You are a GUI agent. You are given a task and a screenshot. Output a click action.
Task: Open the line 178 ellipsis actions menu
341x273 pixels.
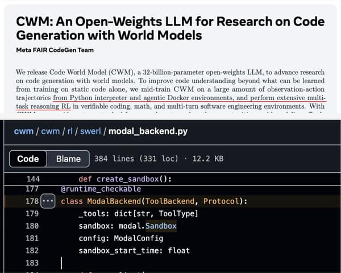(x=48, y=201)
